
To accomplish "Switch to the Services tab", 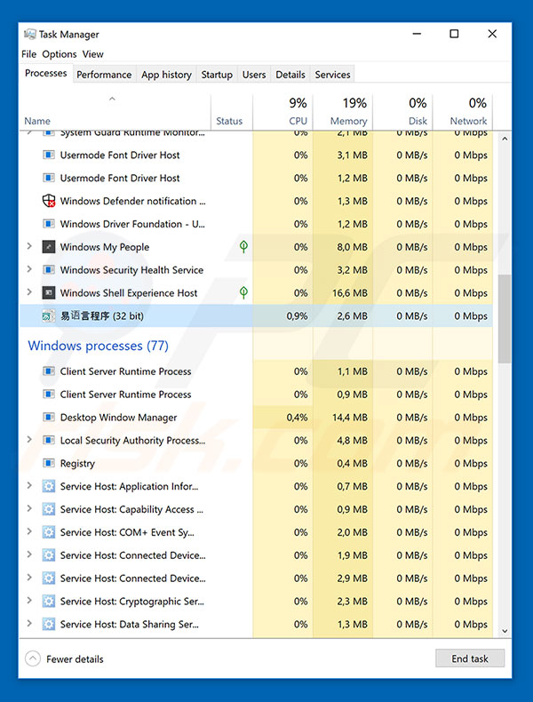I will click(x=332, y=75).
